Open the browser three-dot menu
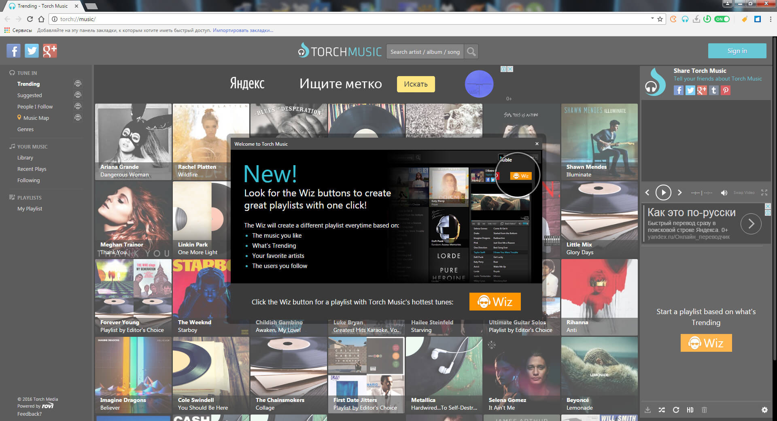This screenshot has height=421, width=777. click(x=771, y=19)
